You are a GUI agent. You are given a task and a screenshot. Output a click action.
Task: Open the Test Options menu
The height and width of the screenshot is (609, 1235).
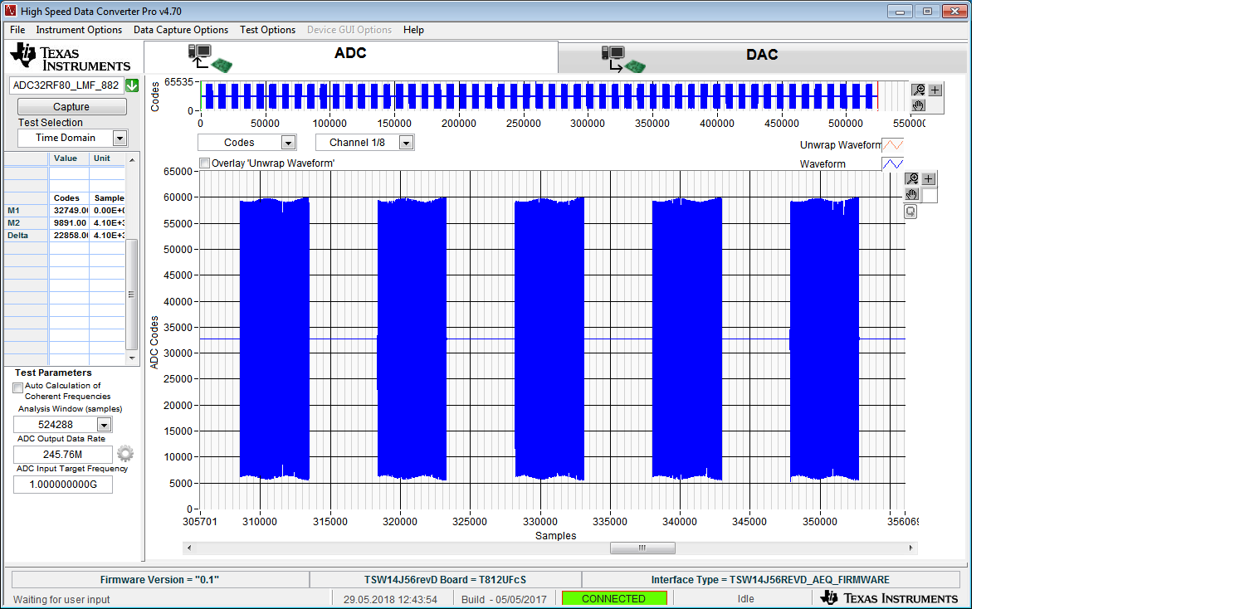pos(267,30)
